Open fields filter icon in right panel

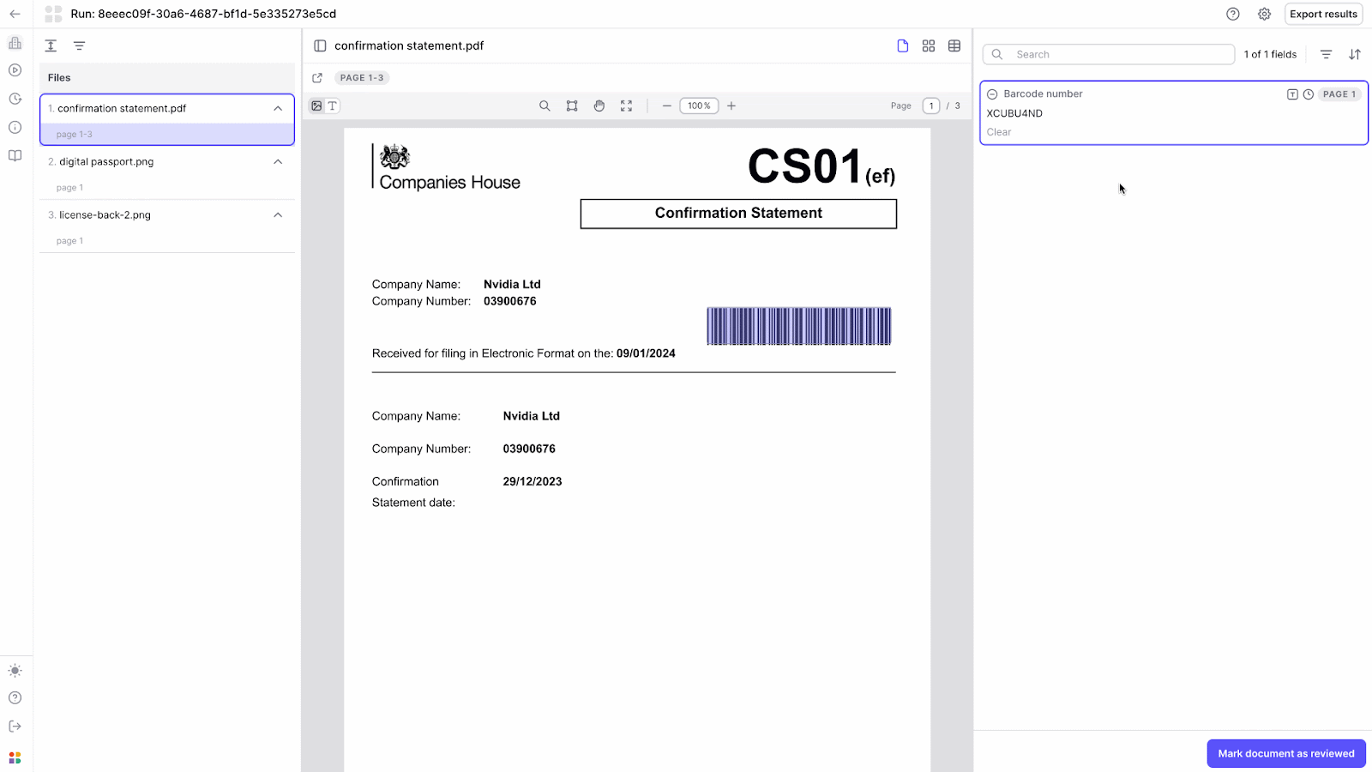1326,54
